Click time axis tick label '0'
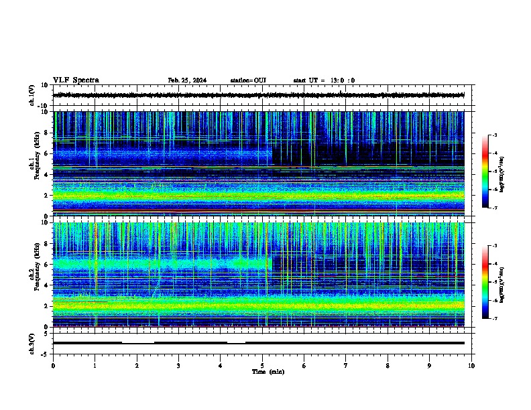 [53, 366]
